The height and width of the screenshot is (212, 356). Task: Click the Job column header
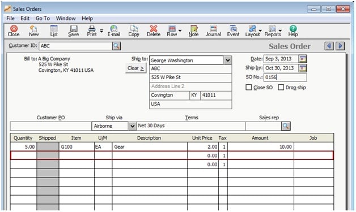coord(313,138)
